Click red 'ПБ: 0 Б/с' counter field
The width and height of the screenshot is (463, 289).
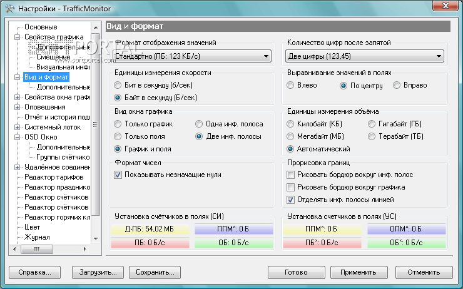[x=150, y=243]
